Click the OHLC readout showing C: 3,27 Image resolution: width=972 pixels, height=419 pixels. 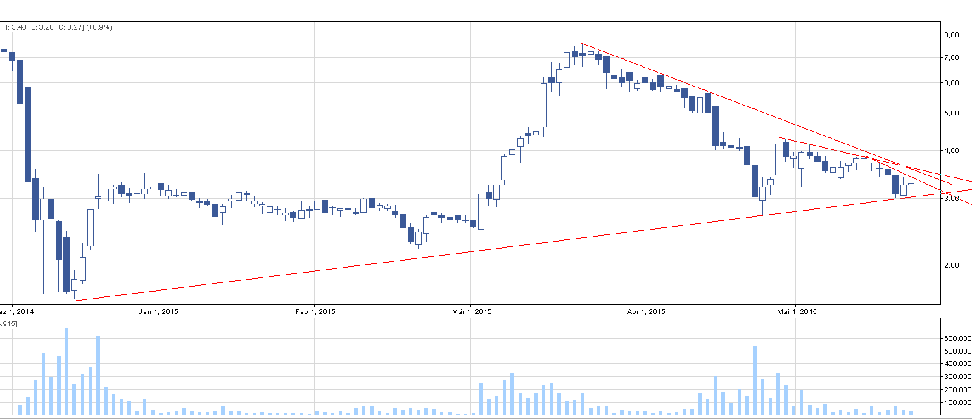coord(70,27)
